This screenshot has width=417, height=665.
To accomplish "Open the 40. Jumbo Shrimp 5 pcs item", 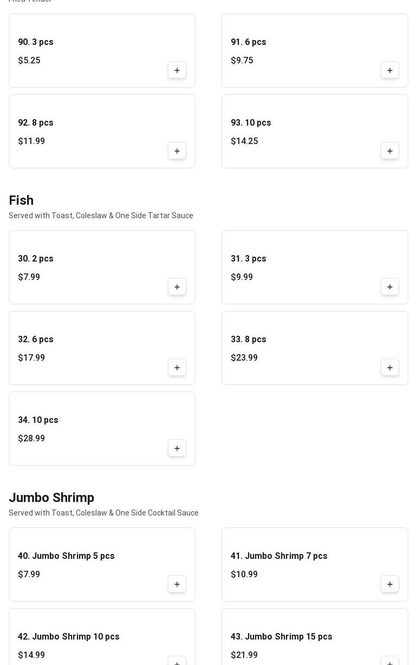I will pyautogui.click(x=66, y=556).
